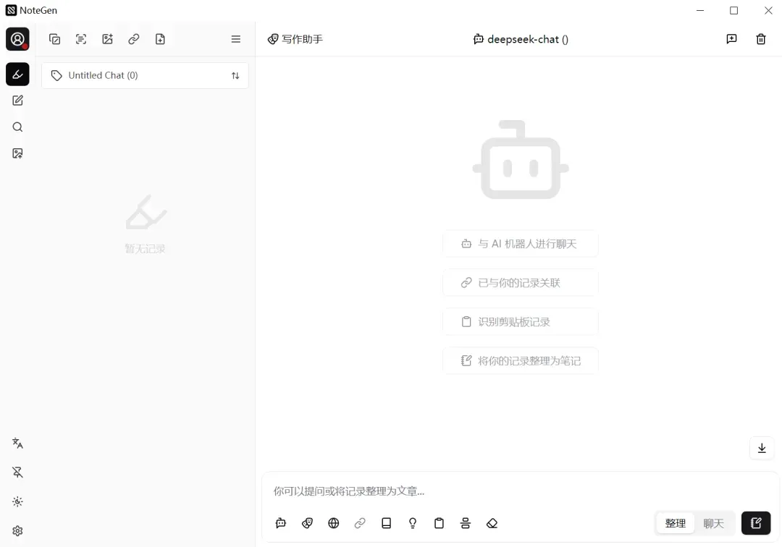Open the Untitled Chat (0) tag selector

pyautogui.click(x=145, y=76)
